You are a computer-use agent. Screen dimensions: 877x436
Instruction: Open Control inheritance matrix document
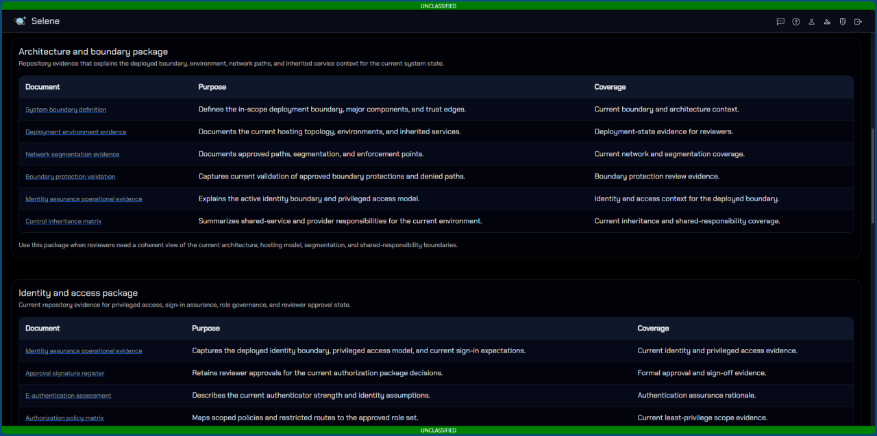[64, 222]
